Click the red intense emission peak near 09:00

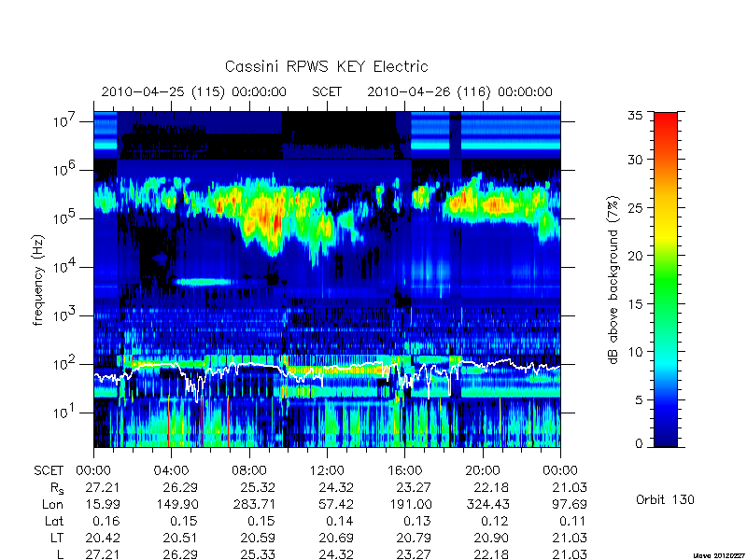pos(275,222)
